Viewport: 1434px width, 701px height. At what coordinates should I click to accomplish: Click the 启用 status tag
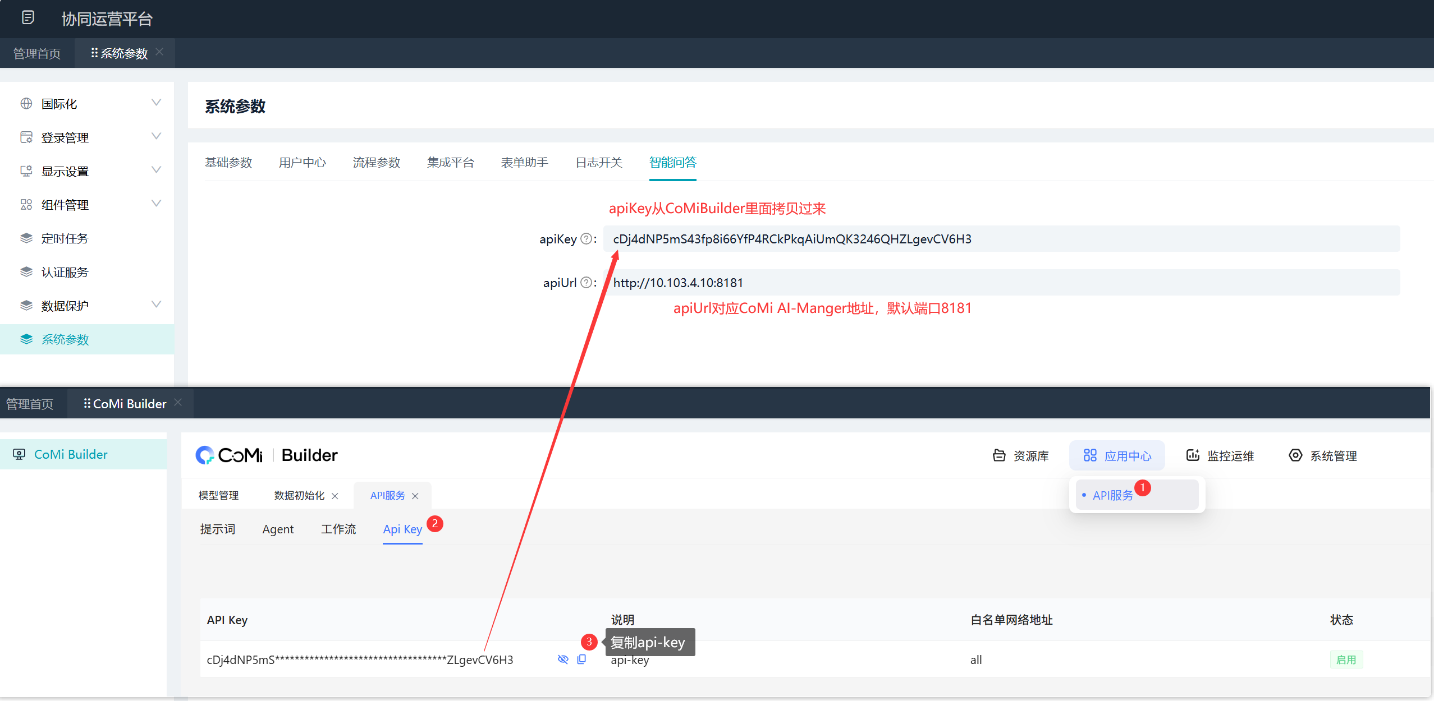coord(1346,660)
